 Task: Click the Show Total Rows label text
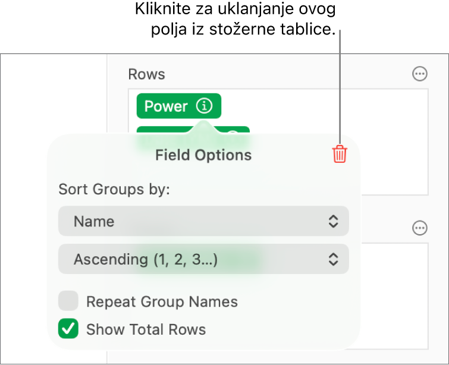point(146,329)
